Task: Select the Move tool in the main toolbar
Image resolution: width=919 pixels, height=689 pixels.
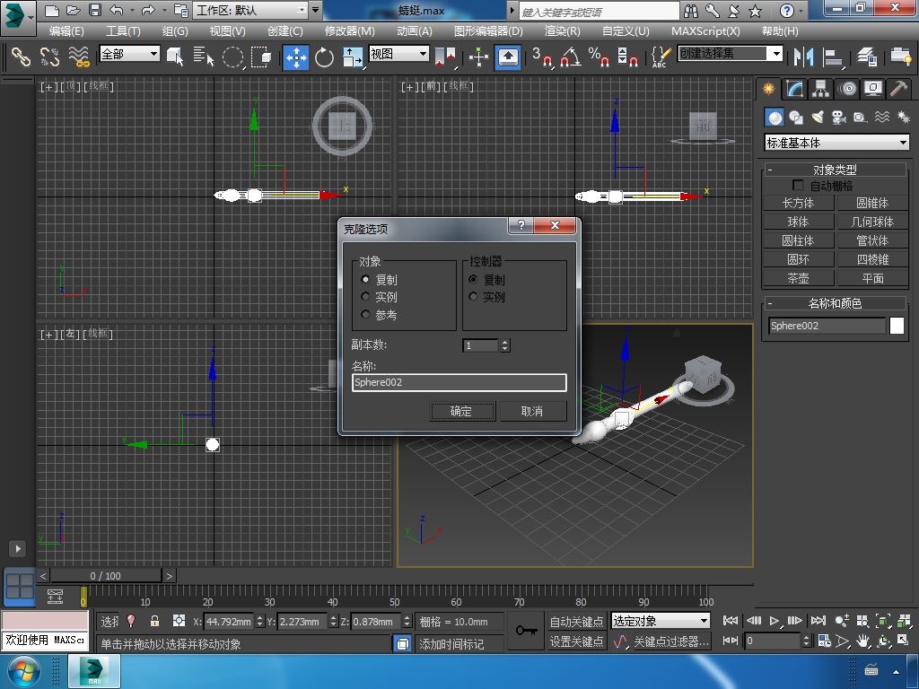Action: (296, 57)
